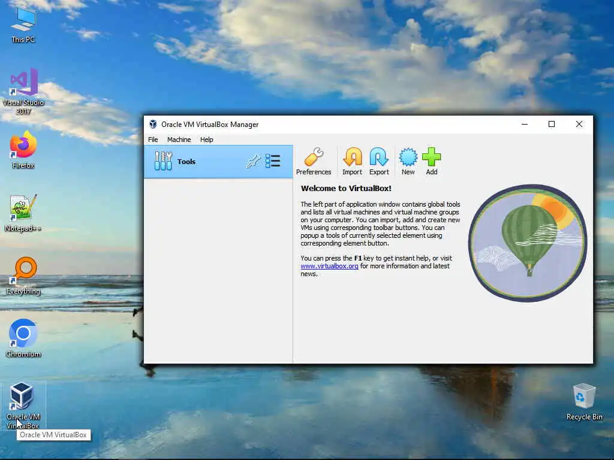Image resolution: width=614 pixels, height=460 pixels.
Task: Open the Tools list menu icon
Action: coord(273,161)
